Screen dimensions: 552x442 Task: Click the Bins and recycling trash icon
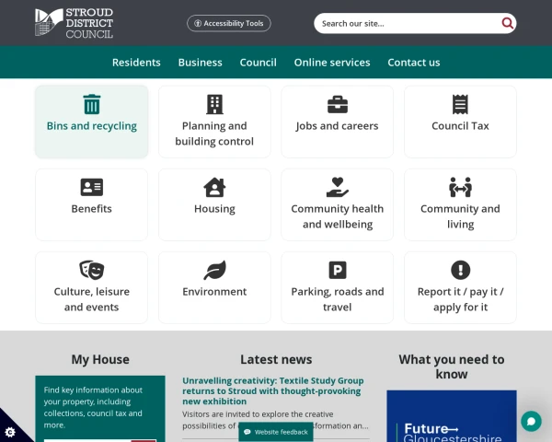coord(92,104)
